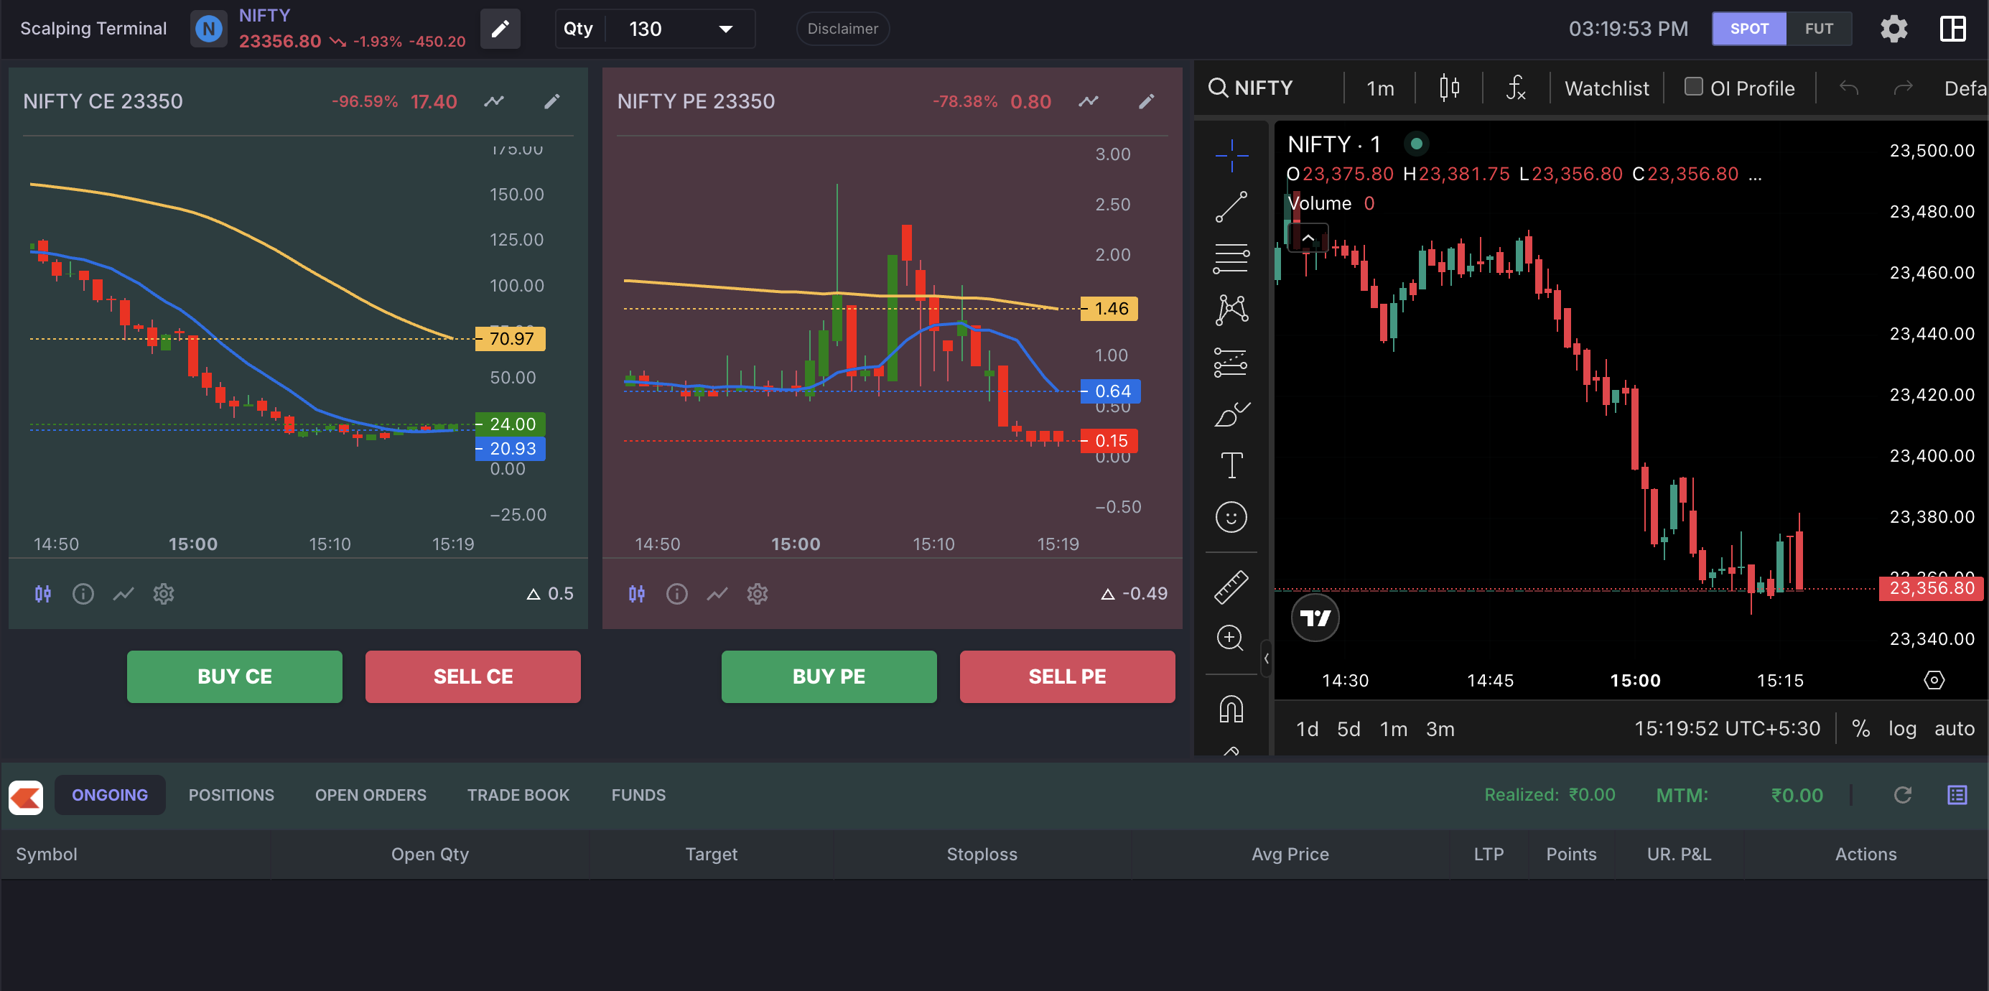Select the trend line drawing tool

pos(1231,207)
